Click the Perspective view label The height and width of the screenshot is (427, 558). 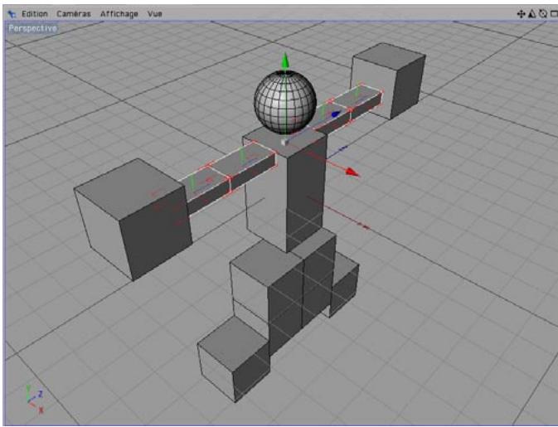pos(32,28)
